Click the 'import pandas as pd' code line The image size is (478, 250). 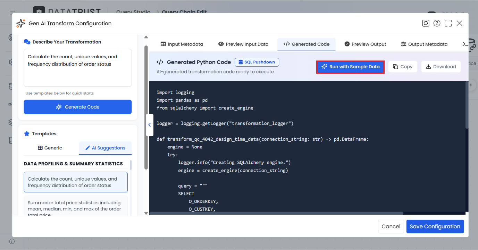[182, 100]
